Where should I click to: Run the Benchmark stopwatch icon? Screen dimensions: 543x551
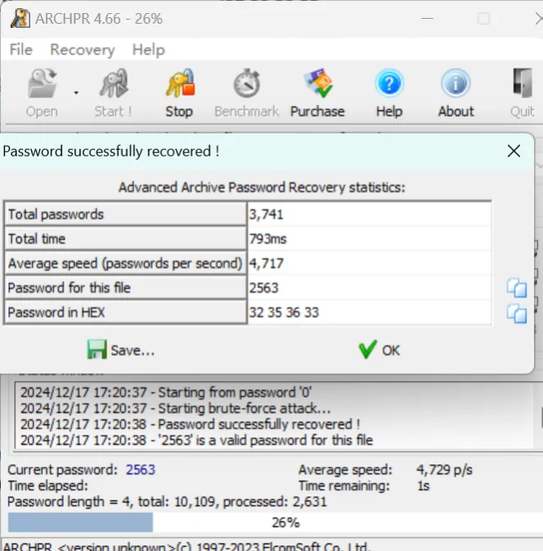coord(247,85)
